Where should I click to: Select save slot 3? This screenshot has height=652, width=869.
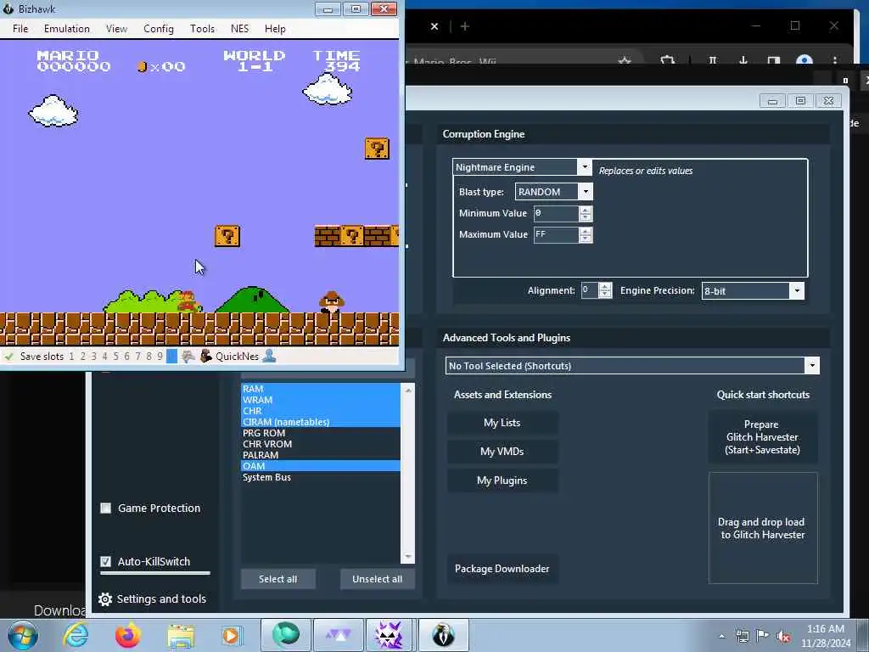point(93,357)
